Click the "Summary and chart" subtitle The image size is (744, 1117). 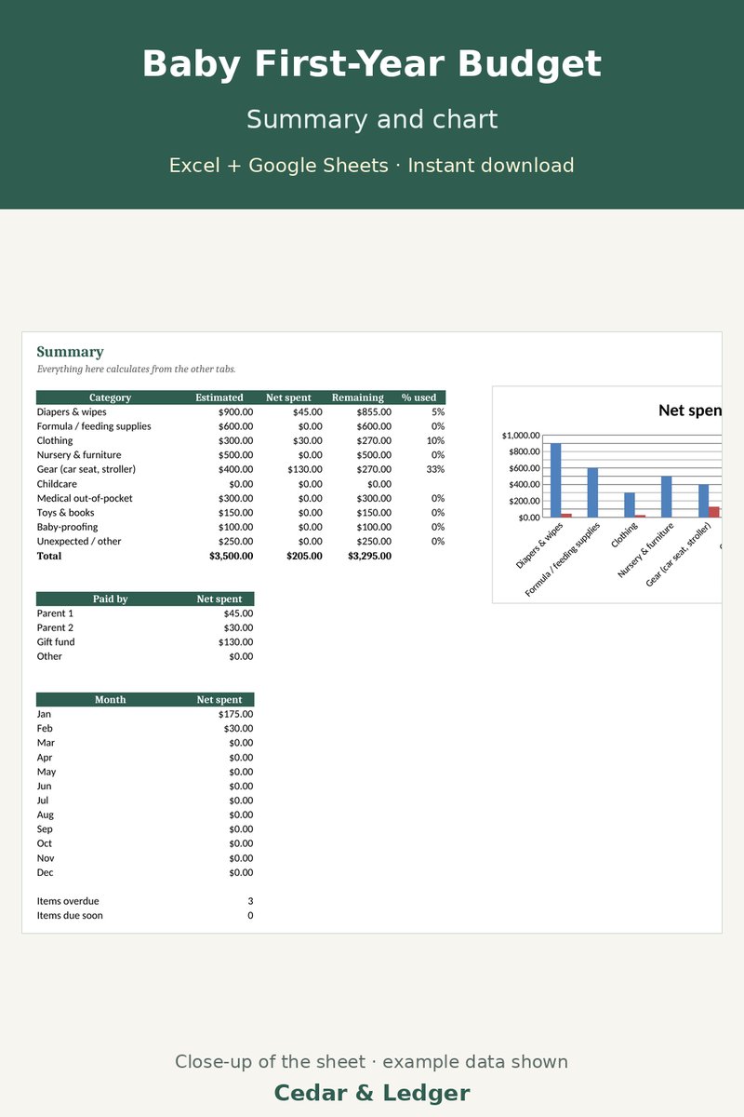tap(372, 120)
